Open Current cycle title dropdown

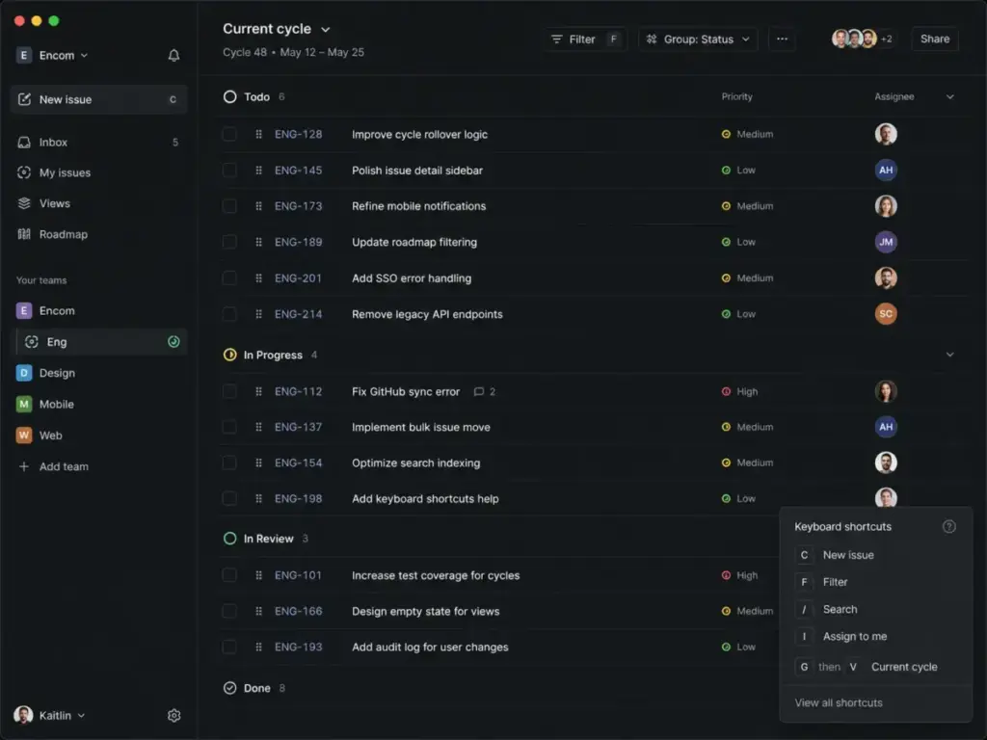pos(277,29)
